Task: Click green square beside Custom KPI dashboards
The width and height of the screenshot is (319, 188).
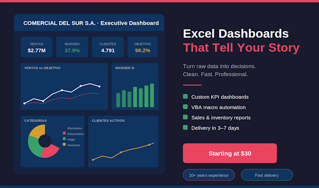Action: (185, 96)
